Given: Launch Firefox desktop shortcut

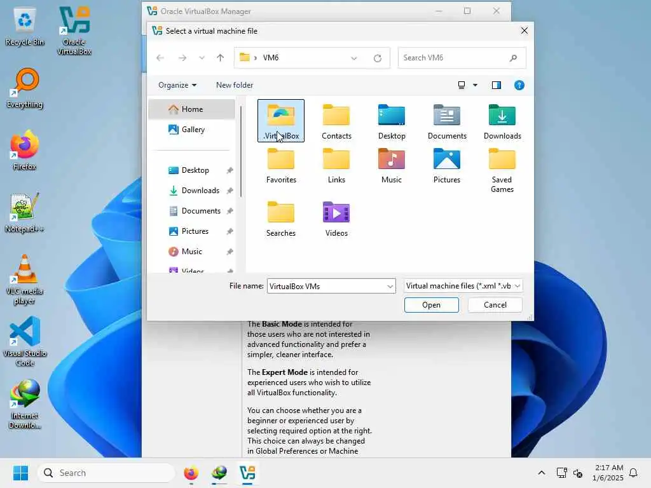Looking at the screenshot, I should click(25, 151).
